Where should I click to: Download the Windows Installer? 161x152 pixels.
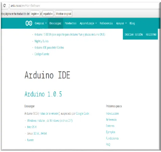click(x=36, y=120)
